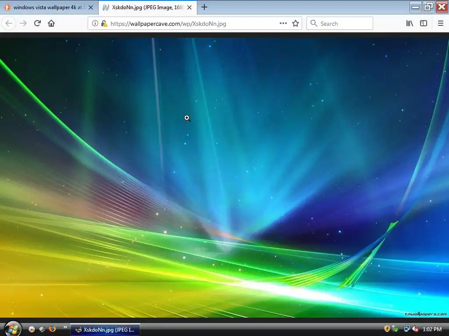Click the 1:02 PM clock
The image size is (449, 336).
432,329
